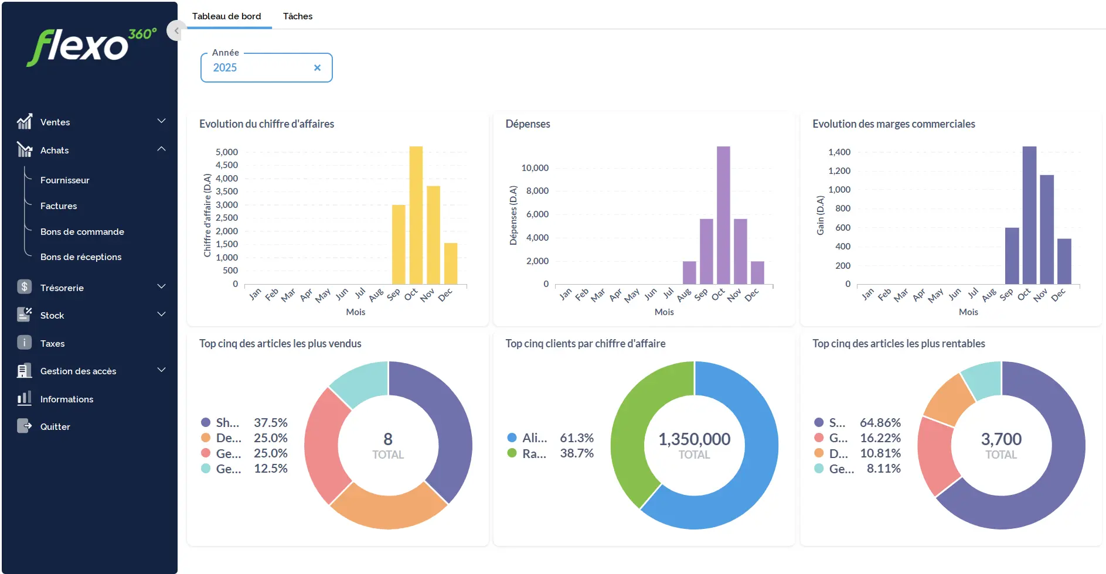This screenshot has height=574, width=1106.
Task: Expand the Trésorerie submenu chevron
Action: coord(162,287)
